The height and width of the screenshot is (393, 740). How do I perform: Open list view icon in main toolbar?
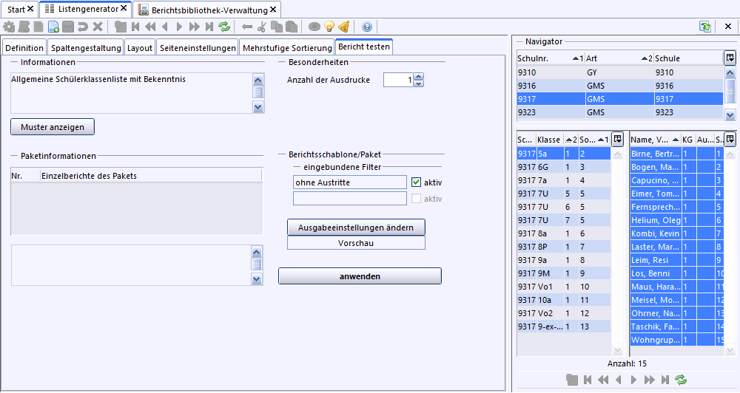121,27
